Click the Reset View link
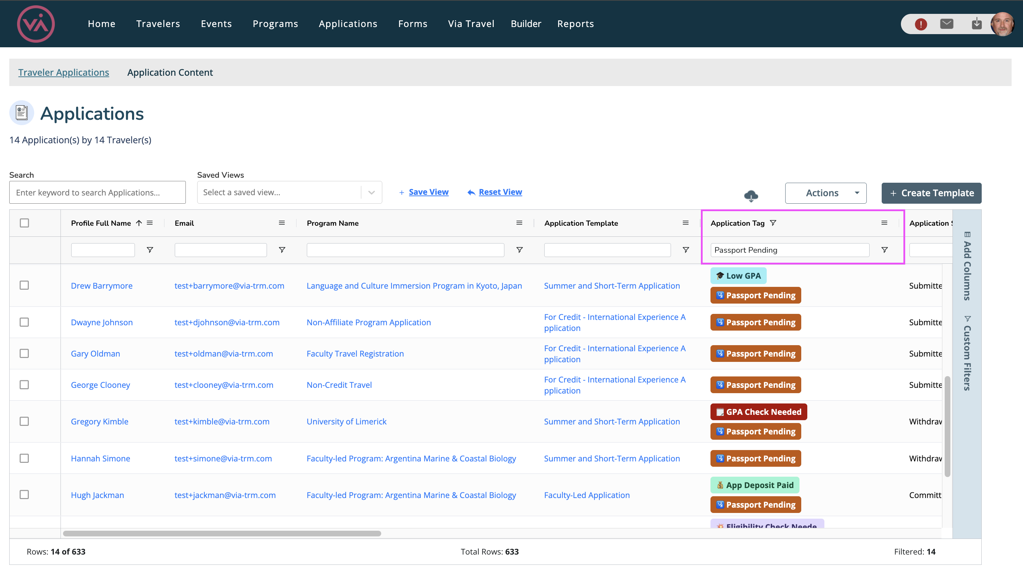Screen dimensions: 1023x578 500,192
